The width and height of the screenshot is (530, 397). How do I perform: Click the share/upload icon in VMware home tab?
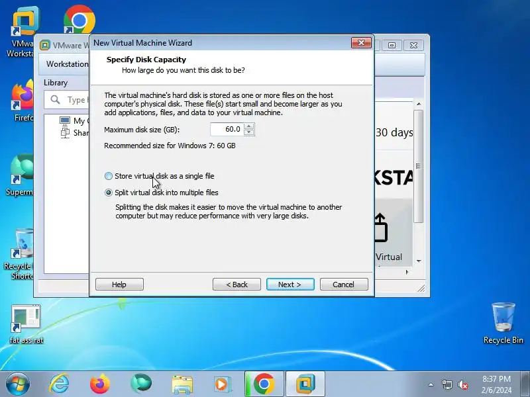(x=381, y=228)
